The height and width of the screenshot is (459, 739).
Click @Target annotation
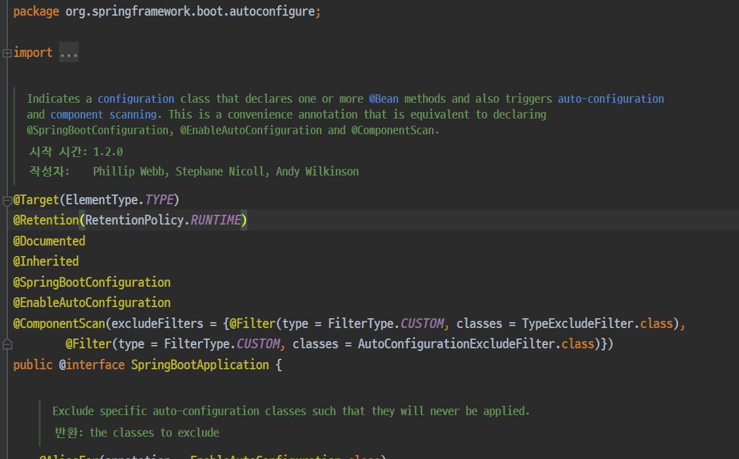[x=36, y=200]
